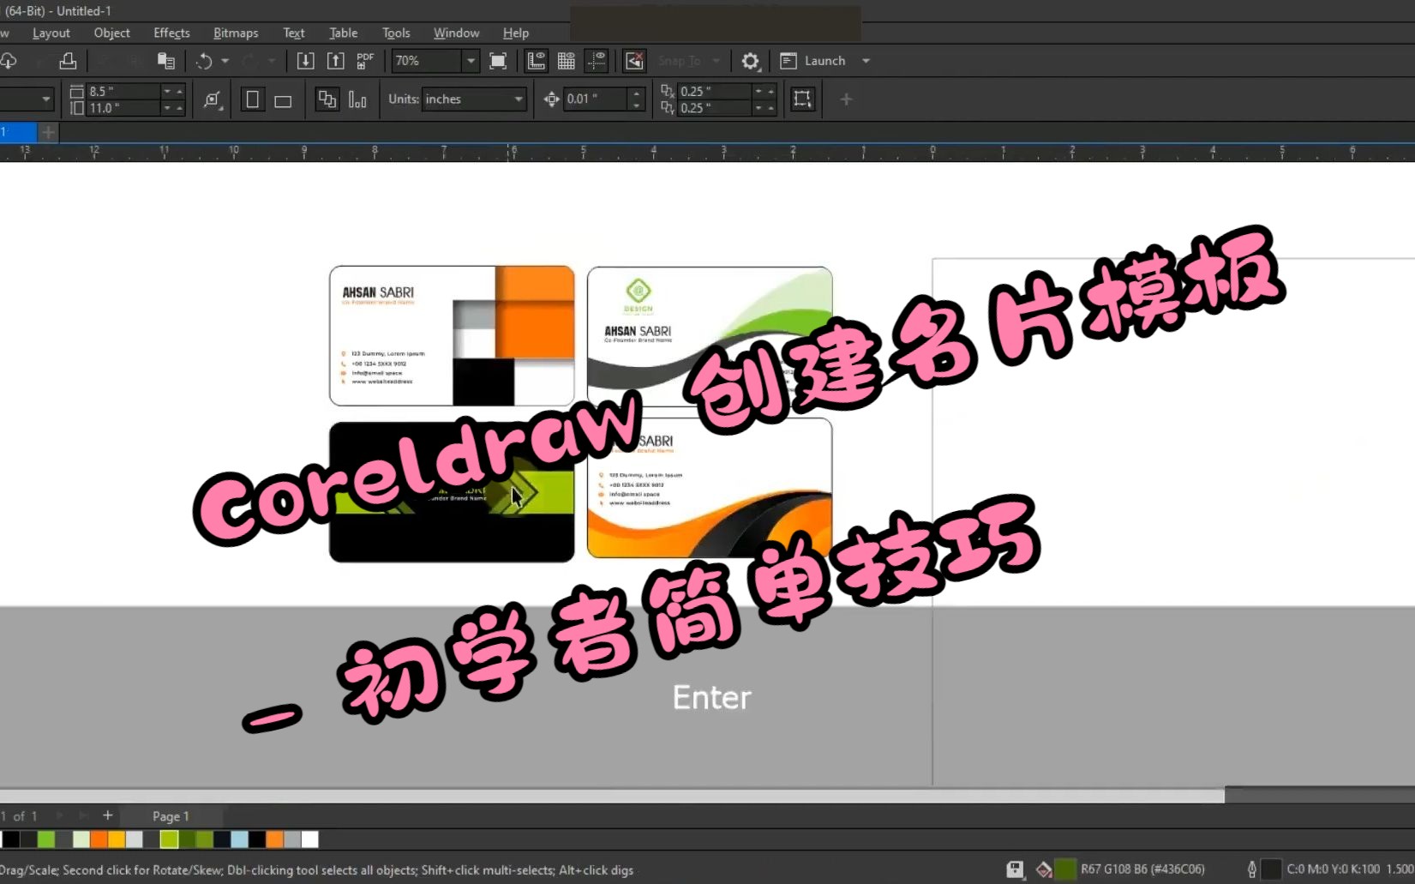Toggle Show grid

tap(566, 61)
